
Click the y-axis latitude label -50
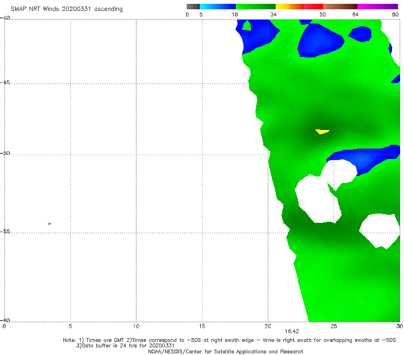point(5,153)
